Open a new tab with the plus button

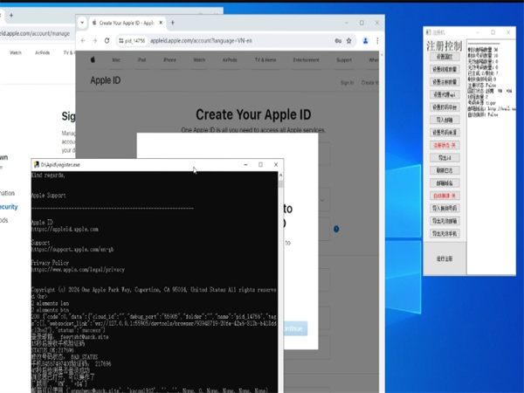pyautogui.click(x=172, y=21)
